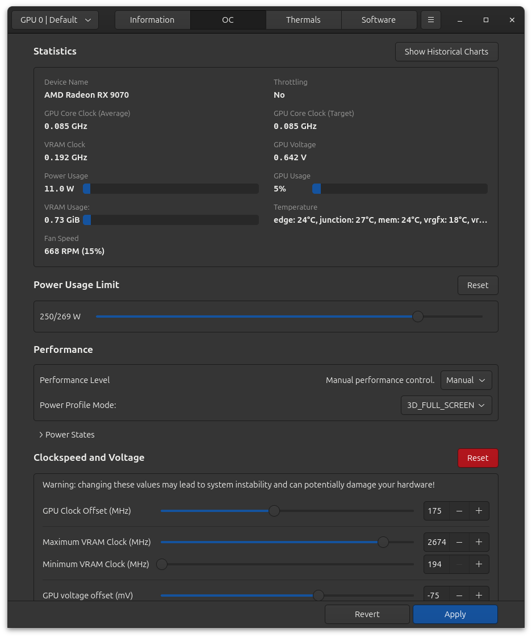Expand the Power States section

pyautogui.click(x=66, y=435)
